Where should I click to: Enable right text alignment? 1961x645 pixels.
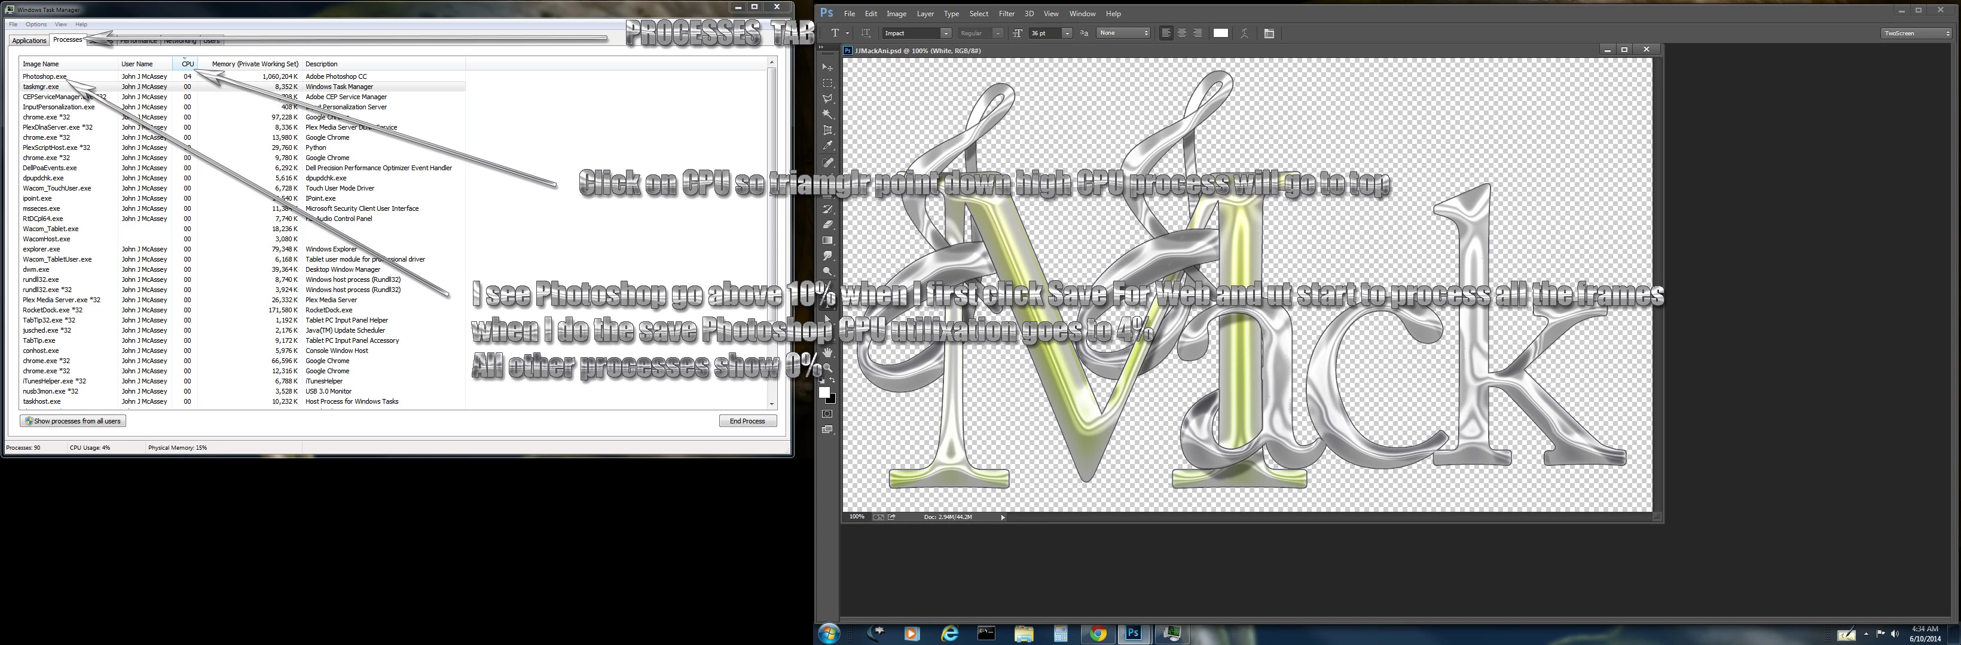pos(1198,33)
